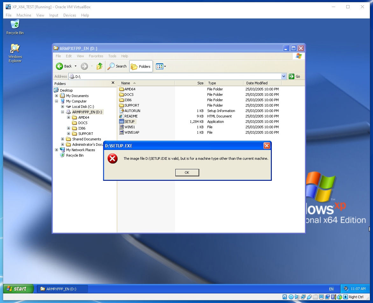The image size is (373, 303).
Task: Select Recycle Bin in the folder tree
Action: pyautogui.click(x=72, y=155)
